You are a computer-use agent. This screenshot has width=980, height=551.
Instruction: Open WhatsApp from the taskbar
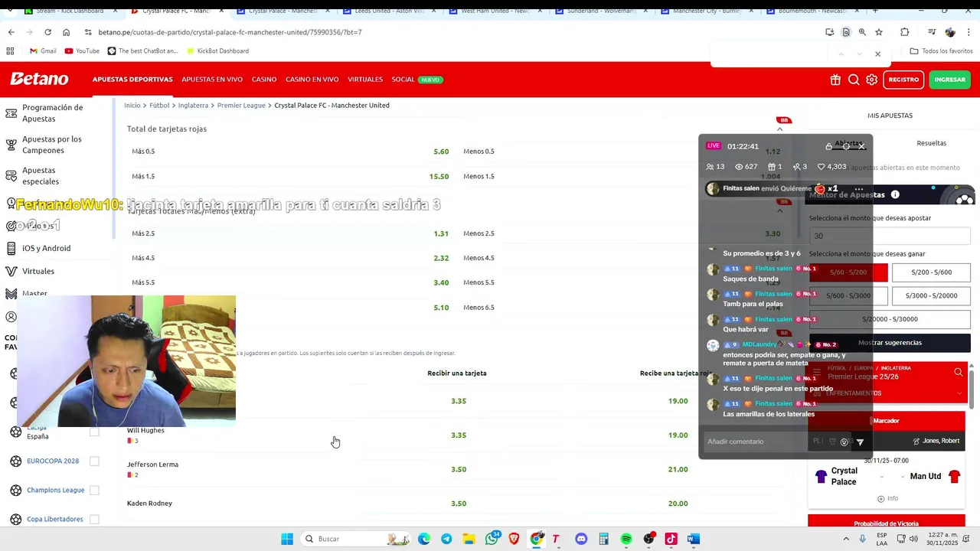coord(492,539)
